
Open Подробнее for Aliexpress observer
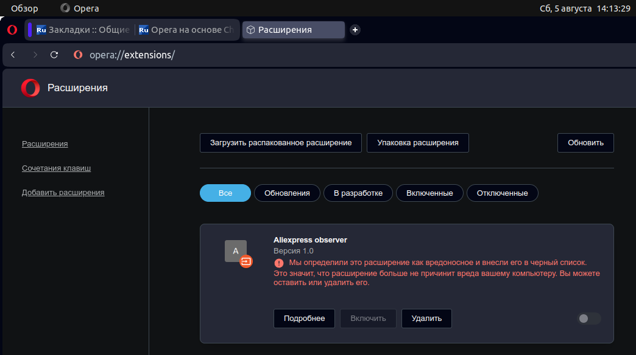[x=304, y=319]
